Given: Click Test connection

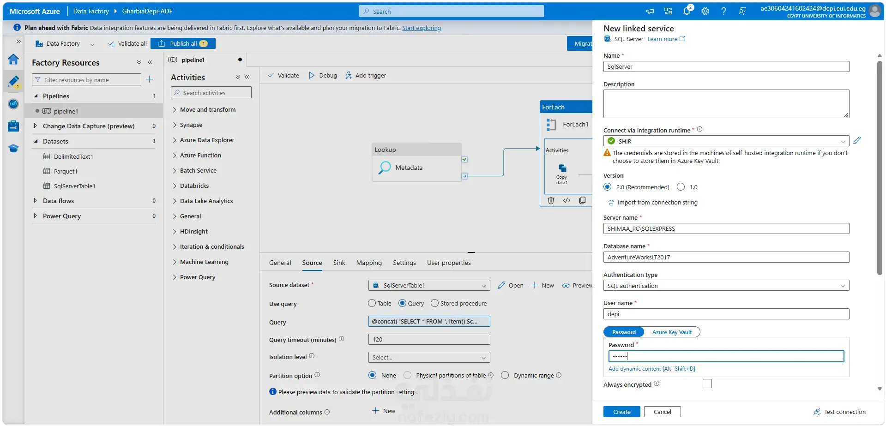Looking at the screenshot, I should (x=839, y=412).
